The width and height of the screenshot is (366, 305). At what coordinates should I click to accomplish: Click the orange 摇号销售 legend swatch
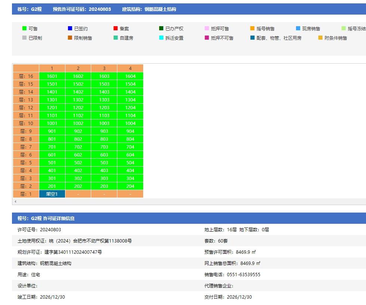coord(252,28)
